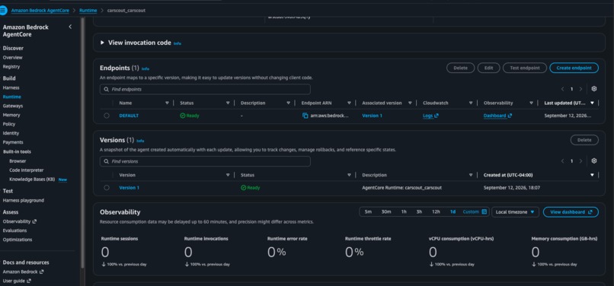This screenshot has width=614, height=286.
Task: Open the hamburger navigation menu icon
Action: (x=3, y=11)
